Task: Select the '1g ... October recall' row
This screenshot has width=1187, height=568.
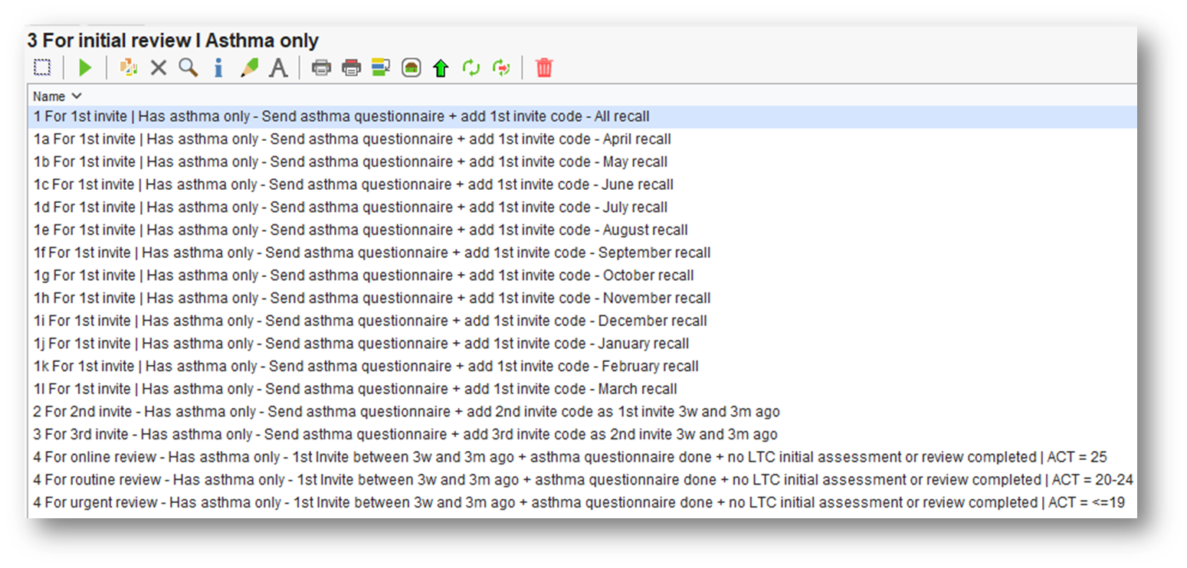Action: pyautogui.click(x=582, y=276)
